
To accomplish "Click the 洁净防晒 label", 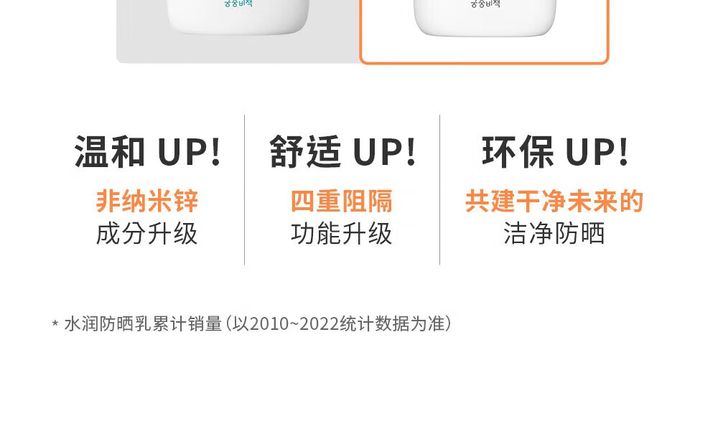I will pos(554,233).
